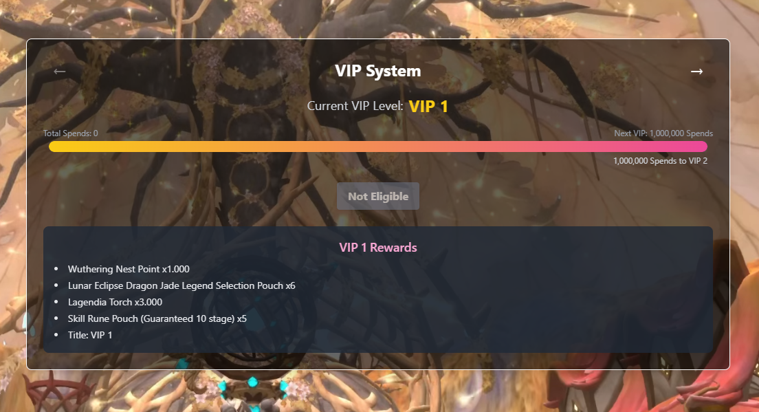Click the VIP spend progress bar
759x412 pixels.
378,147
